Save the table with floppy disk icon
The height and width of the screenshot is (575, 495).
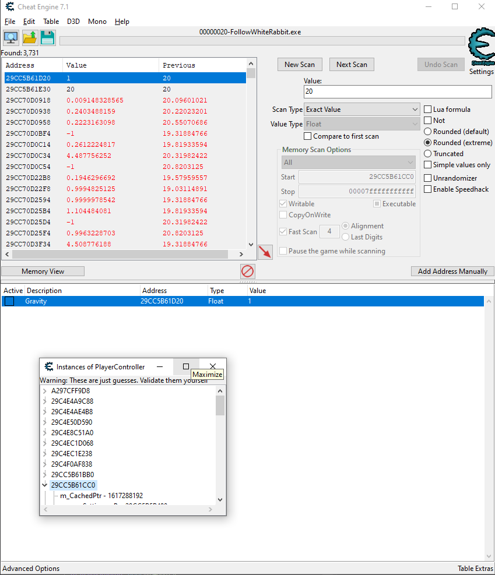(48, 37)
